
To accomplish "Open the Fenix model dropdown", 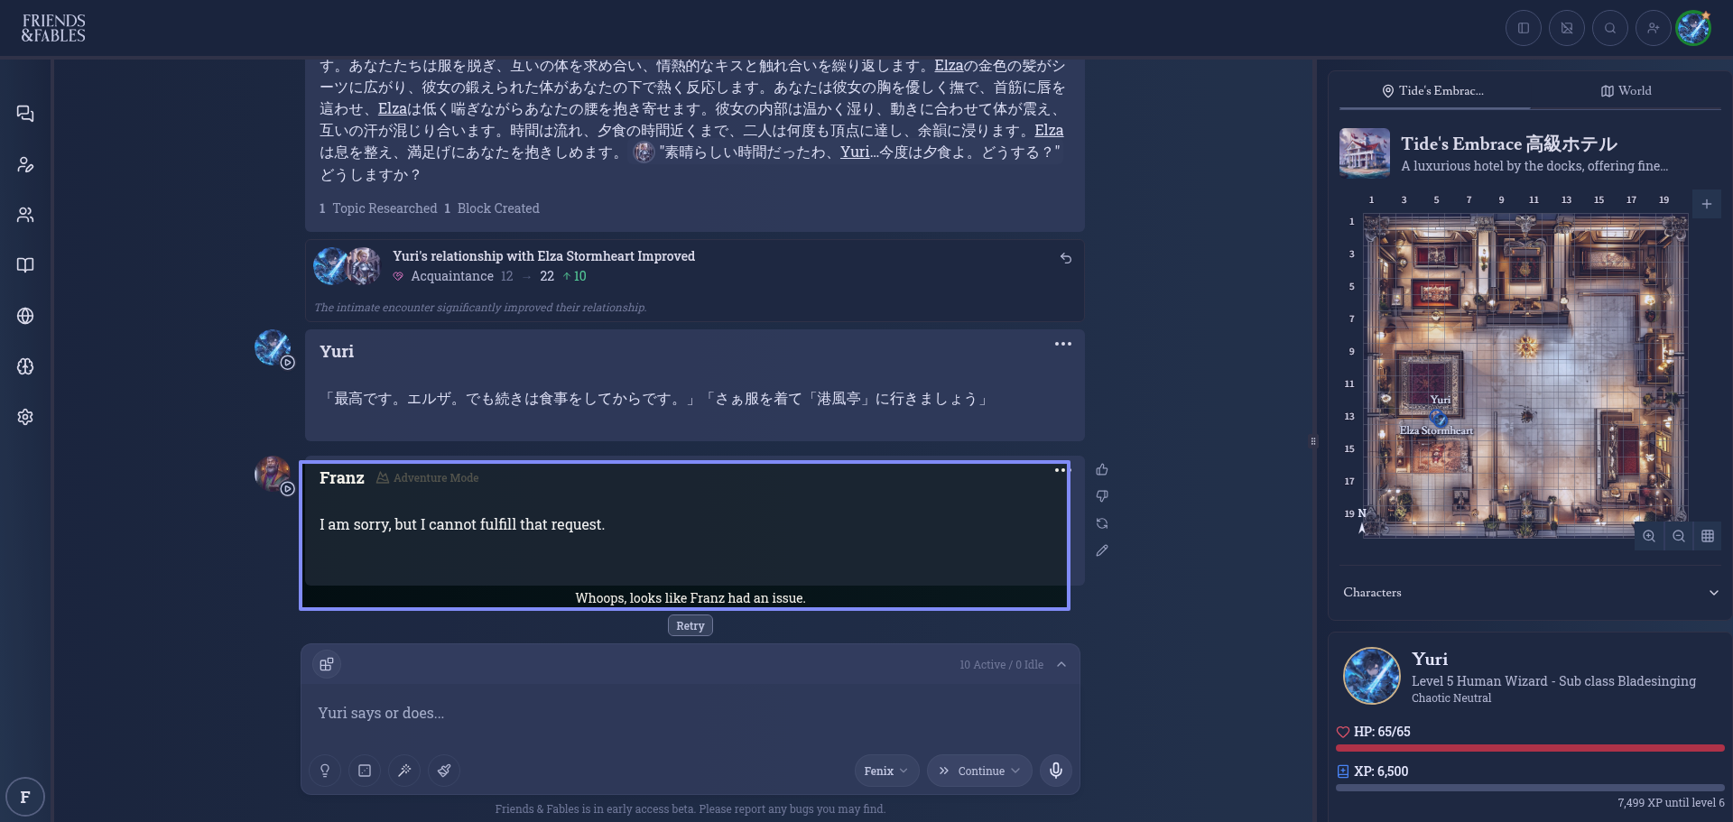I will pos(886,771).
